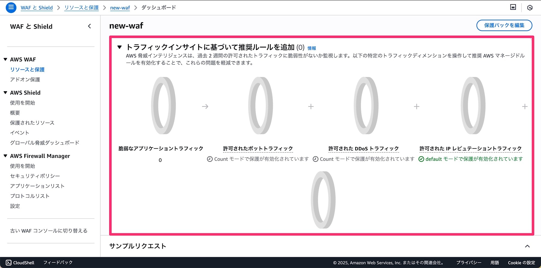Image resolution: width=541 pixels, height=268 pixels.
Task: Open 設定 under AWS Firewall Manager
Action: click(15, 206)
